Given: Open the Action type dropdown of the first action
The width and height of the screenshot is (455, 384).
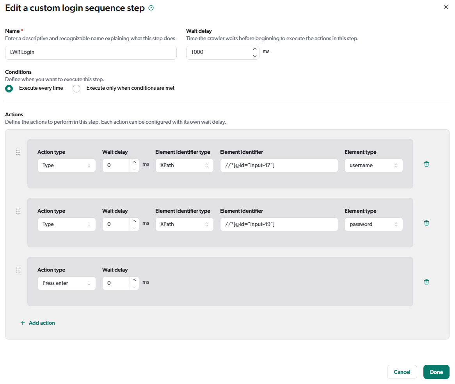Looking at the screenshot, I should click(x=66, y=165).
